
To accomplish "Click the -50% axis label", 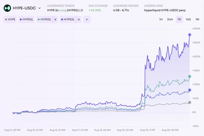I will pos(195,126).
